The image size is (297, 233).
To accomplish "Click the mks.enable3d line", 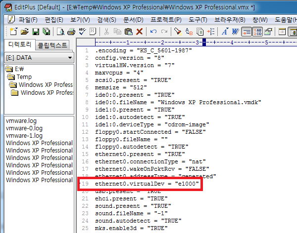I will coord(131,228).
